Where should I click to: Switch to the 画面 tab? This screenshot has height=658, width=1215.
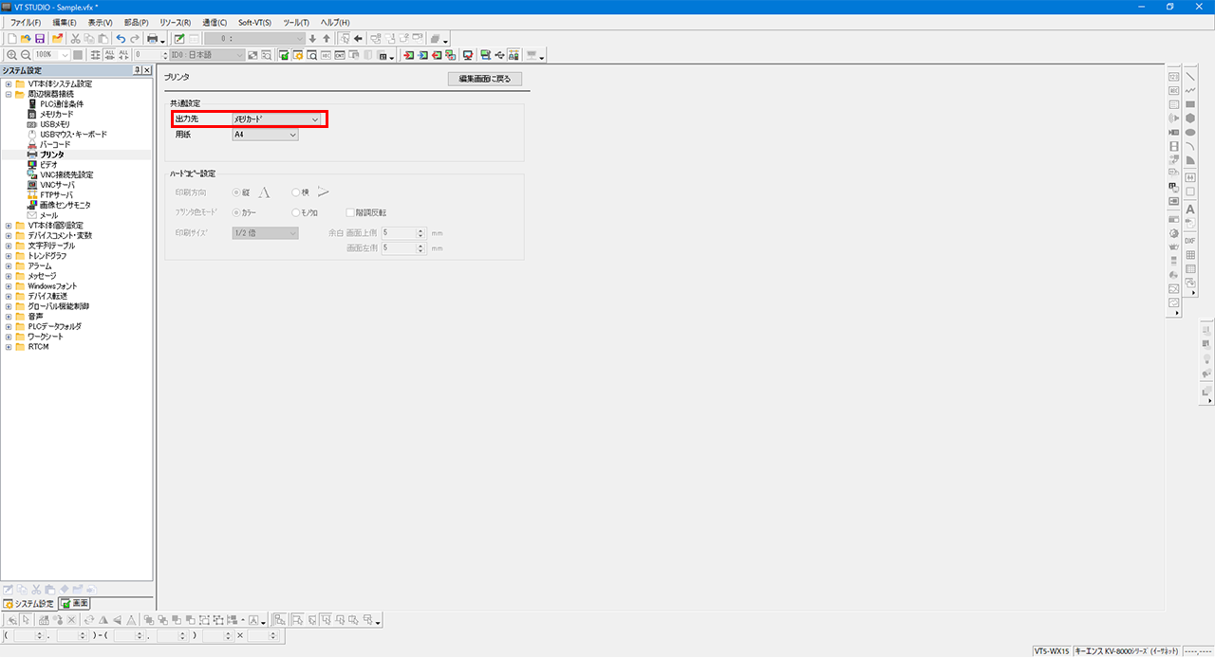click(x=75, y=603)
